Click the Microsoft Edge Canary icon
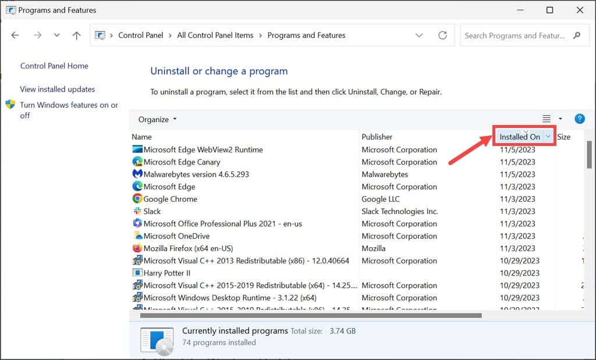 tap(137, 162)
